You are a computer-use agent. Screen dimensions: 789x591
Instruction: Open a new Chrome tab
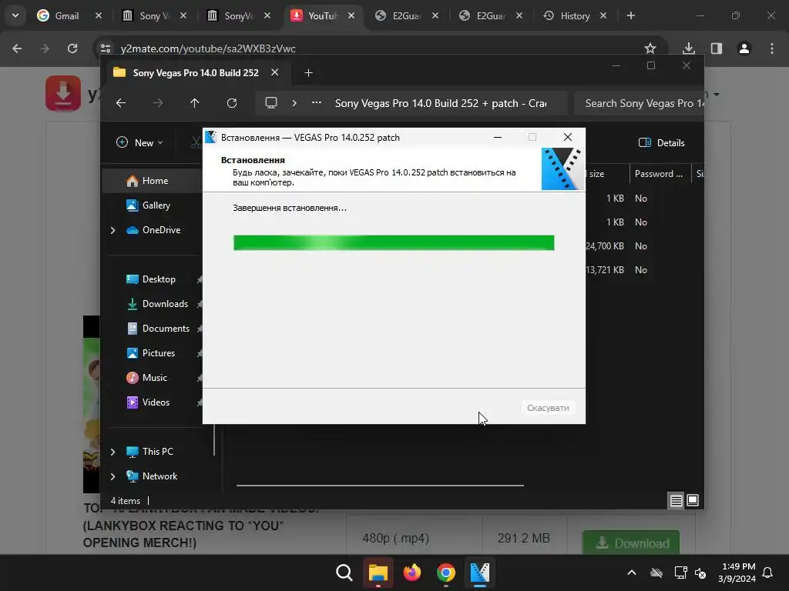631,15
